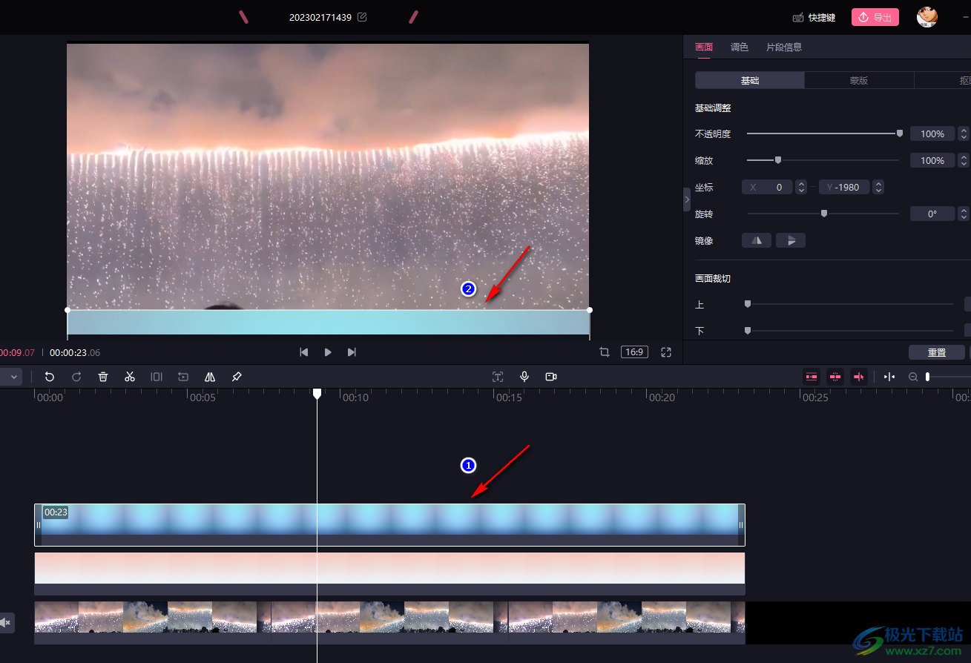Click the camera recording icon
Image resolution: width=971 pixels, height=663 pixels.
pos(551,377)
